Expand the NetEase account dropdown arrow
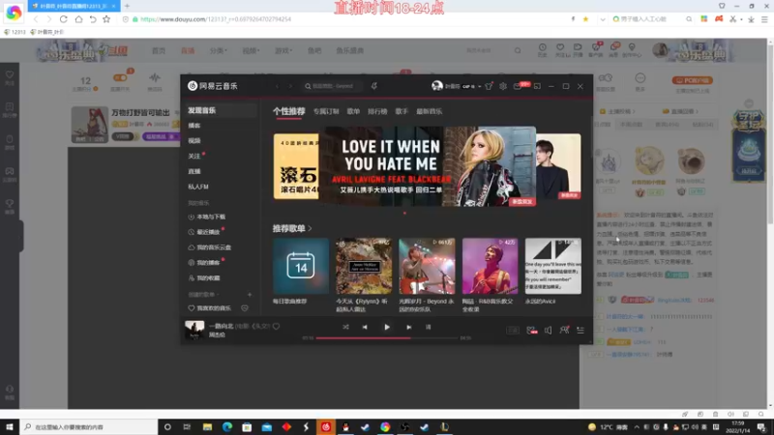Viewport: 774px width, 435px height. pyautogui.click(x=479, y=86)
